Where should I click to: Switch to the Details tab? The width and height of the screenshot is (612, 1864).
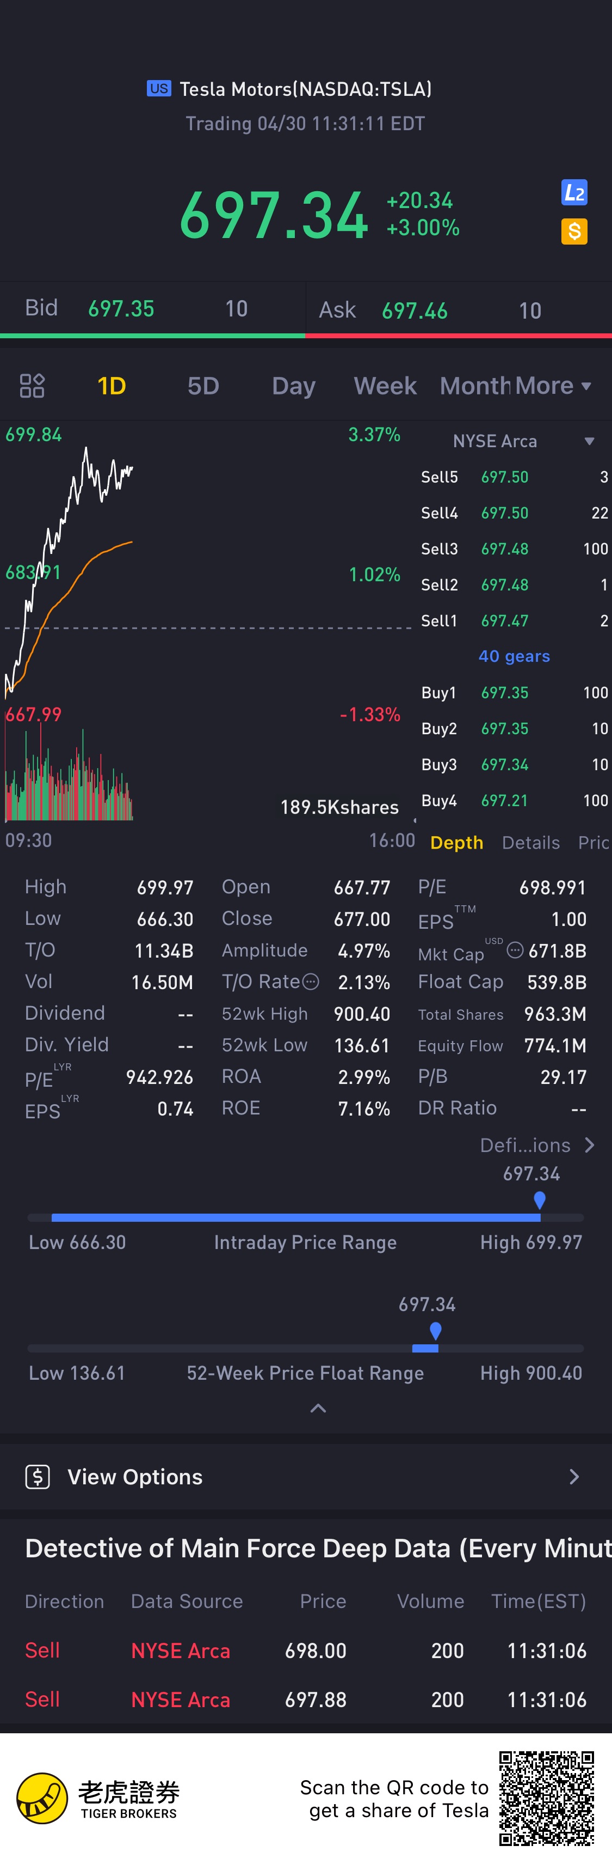click(531, 842)
